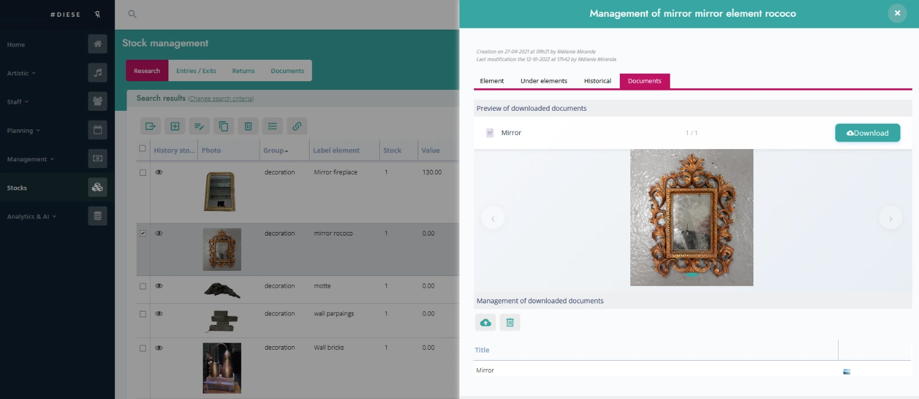Viewport: 919px width, 399px height.
Task: Check the Mirror fireplace row checkbox
Action: click(x=143, y=172)
